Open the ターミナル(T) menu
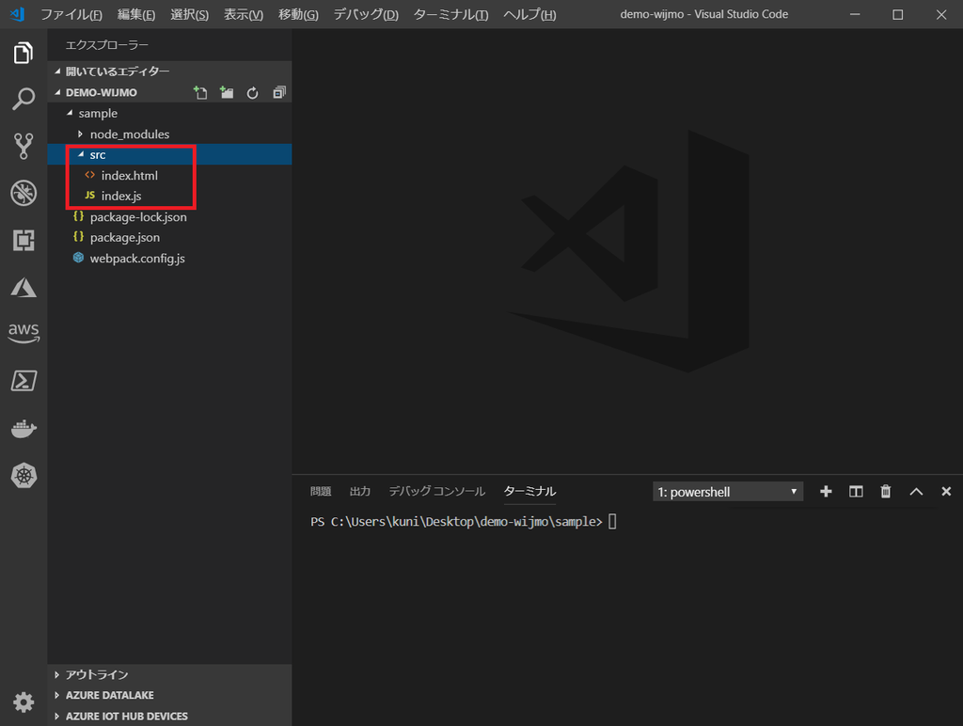This screenshot has height=726, width=963. point(450,14)
